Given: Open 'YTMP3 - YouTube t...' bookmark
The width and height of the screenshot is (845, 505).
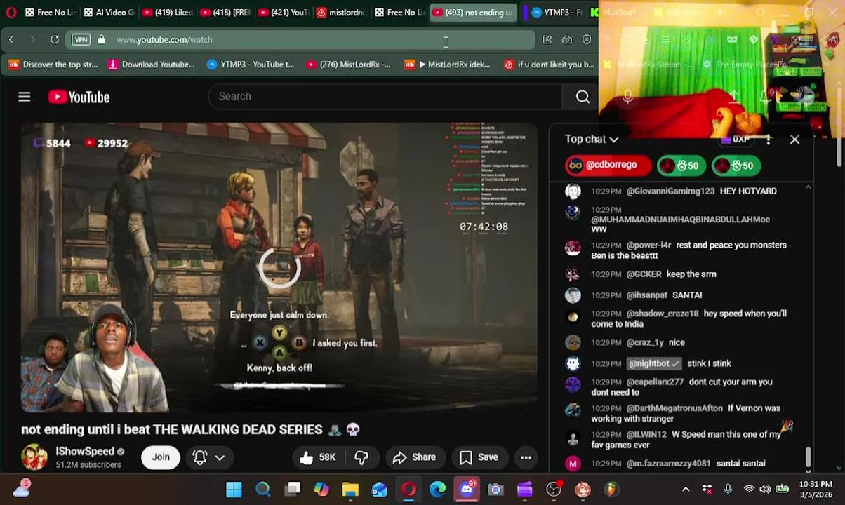Looking at the screenshot, I should point(251,65).
